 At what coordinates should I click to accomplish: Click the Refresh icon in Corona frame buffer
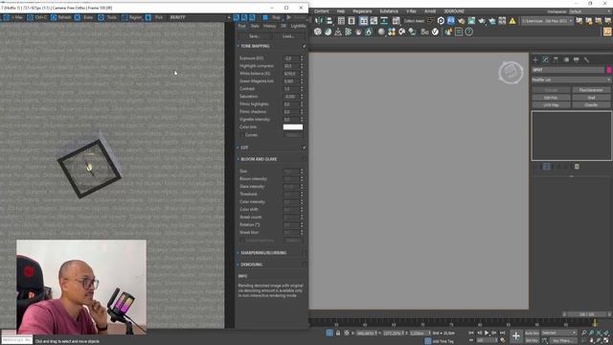(x=54, y=17)
